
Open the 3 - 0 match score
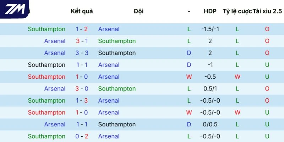click(x=82, y=89)
